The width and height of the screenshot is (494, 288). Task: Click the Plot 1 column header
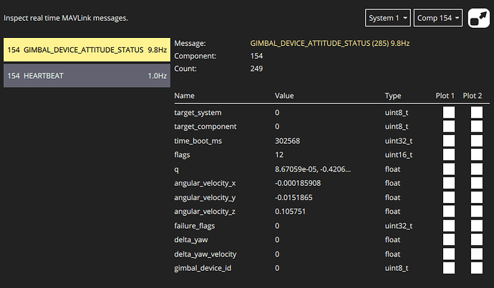(x=445, y=96)
